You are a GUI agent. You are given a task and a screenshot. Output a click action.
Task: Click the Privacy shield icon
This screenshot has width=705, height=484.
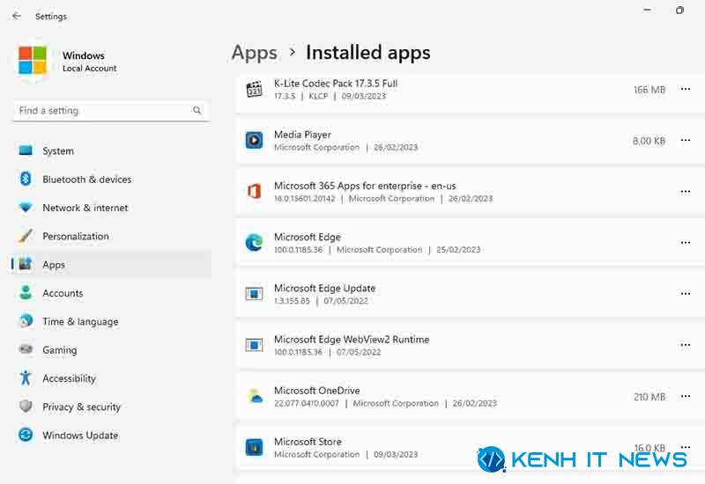(26, 407)
